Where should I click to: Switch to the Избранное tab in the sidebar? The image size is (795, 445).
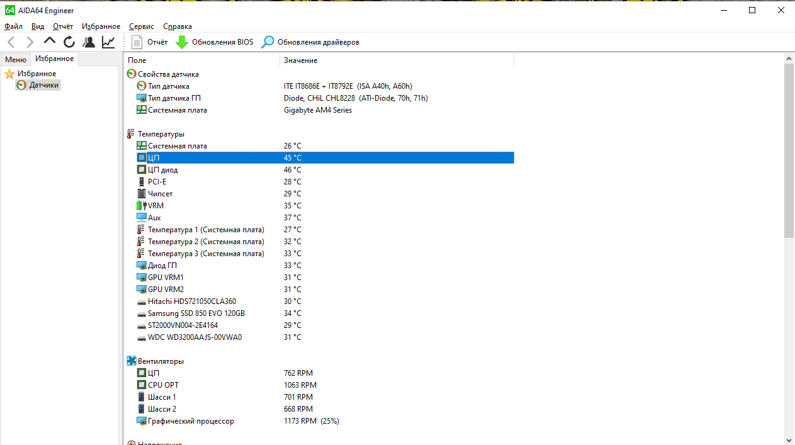click(x=54, y=59)
